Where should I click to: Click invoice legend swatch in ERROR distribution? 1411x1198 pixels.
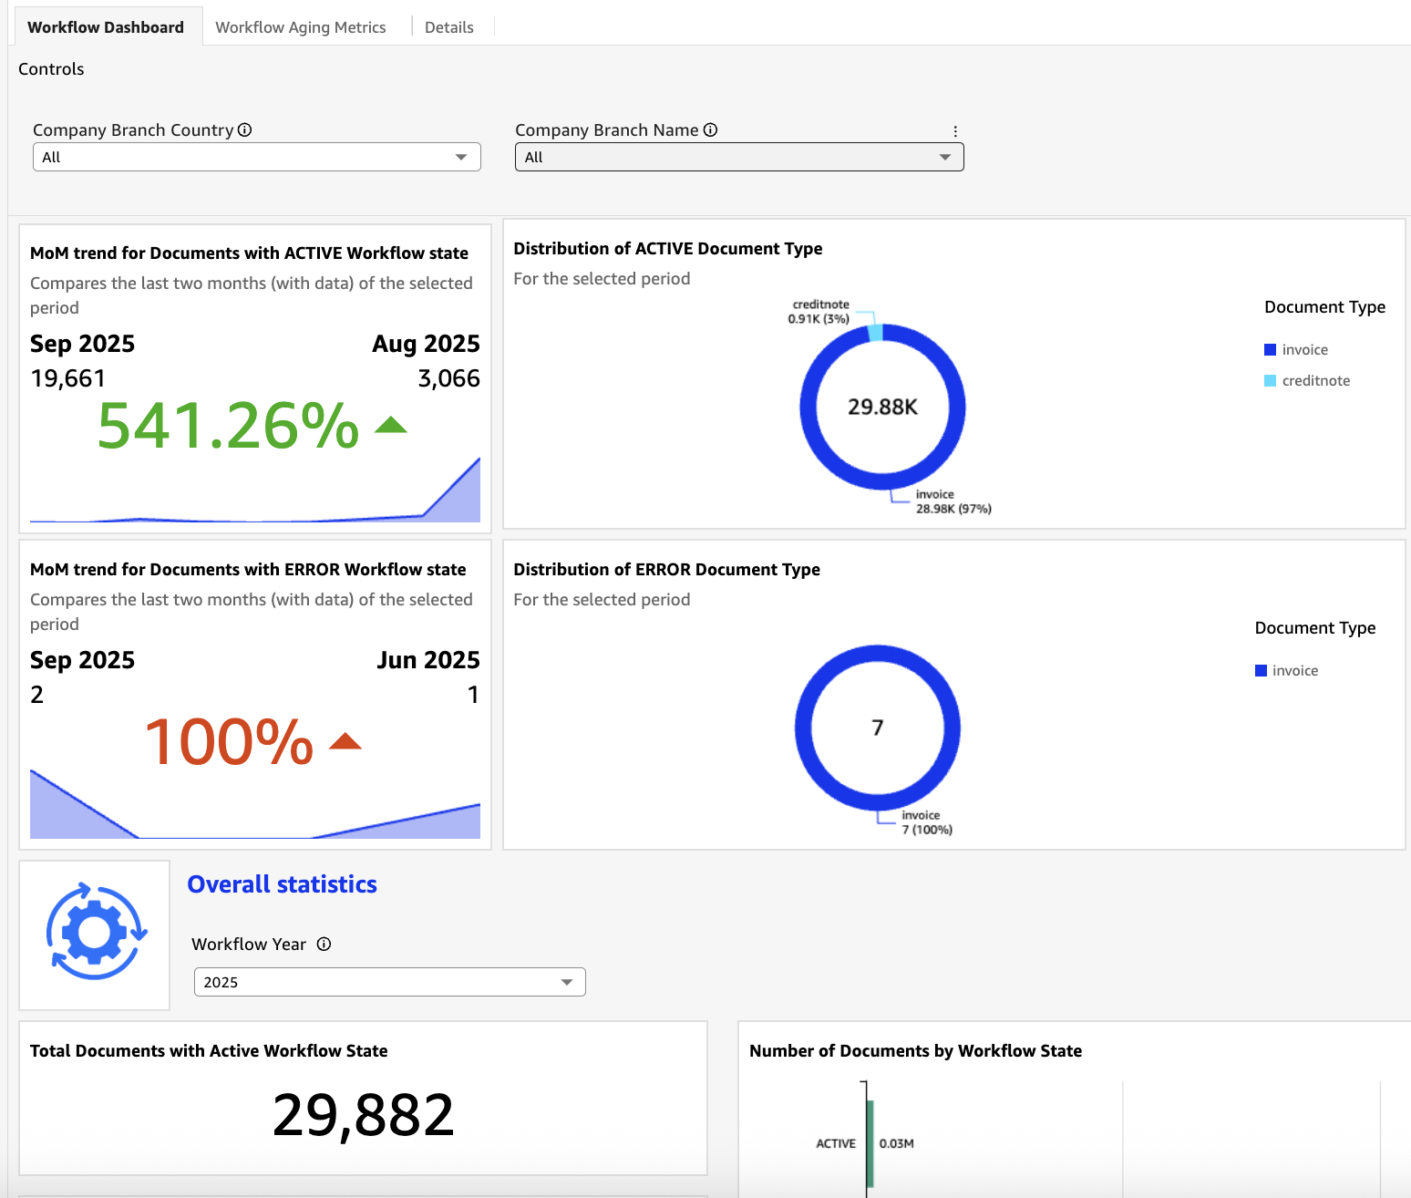click(1261, 671)
